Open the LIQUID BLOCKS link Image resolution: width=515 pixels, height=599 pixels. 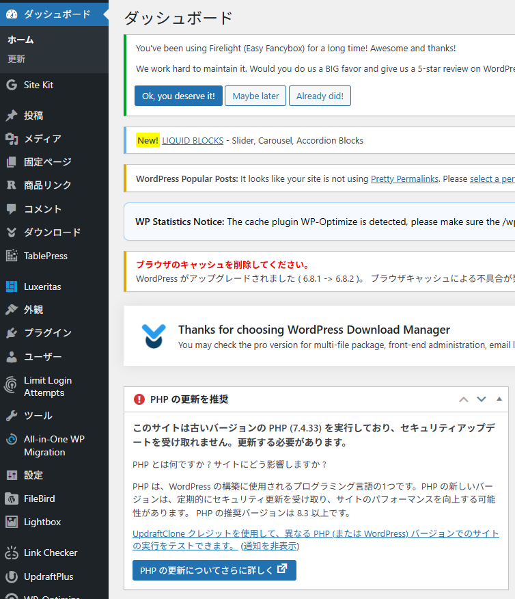[x=193, y=141]
